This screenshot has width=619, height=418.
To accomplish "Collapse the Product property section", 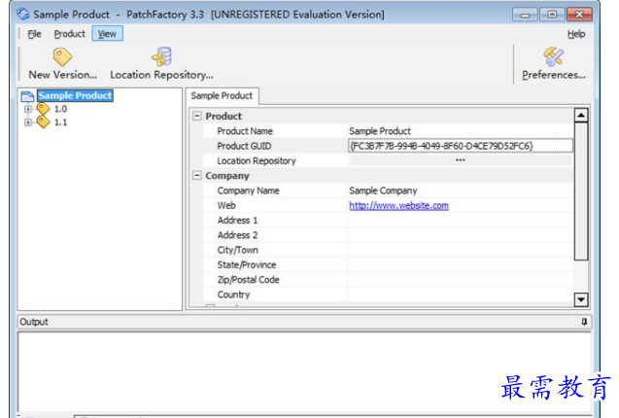I will coord(196,116).
